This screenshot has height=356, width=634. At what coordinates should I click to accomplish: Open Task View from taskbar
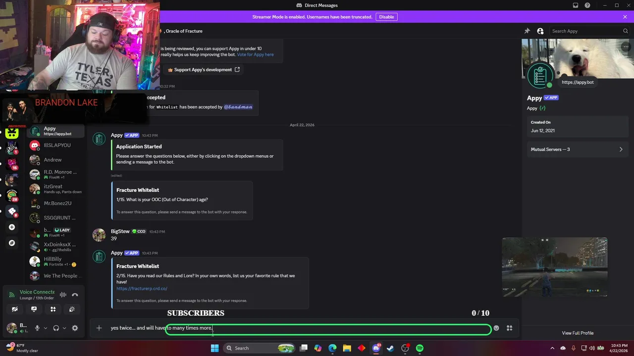[x=304, y=348]
